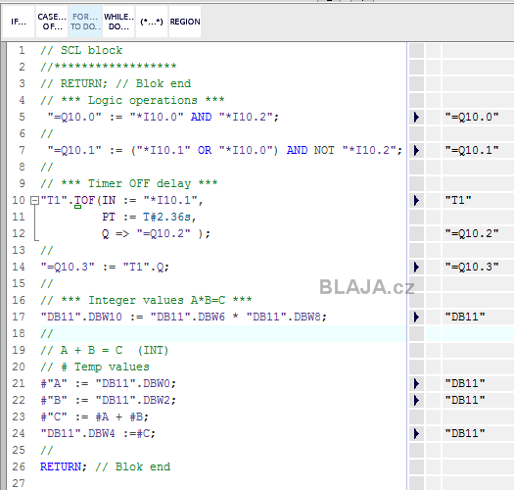The width and height of the screenshot is (514, 490).
Task: Expand the line 24 "DB11" arrow
Action: point(416,433)
